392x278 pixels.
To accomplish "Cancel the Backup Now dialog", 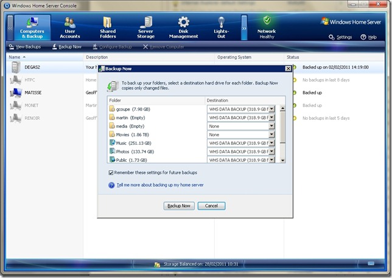I will click(x=211, y=206).
